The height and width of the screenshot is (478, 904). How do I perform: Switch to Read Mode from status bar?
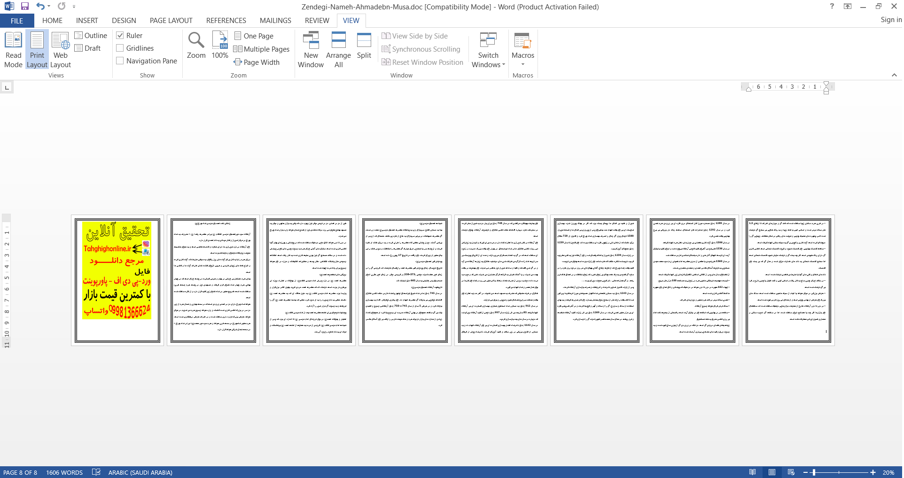click(x=753, y=472)
